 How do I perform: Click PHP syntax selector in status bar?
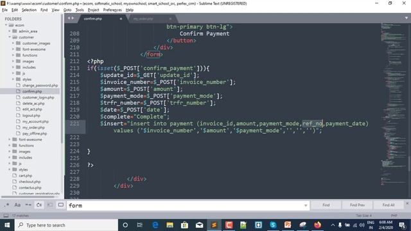click(x=394, y=216)
